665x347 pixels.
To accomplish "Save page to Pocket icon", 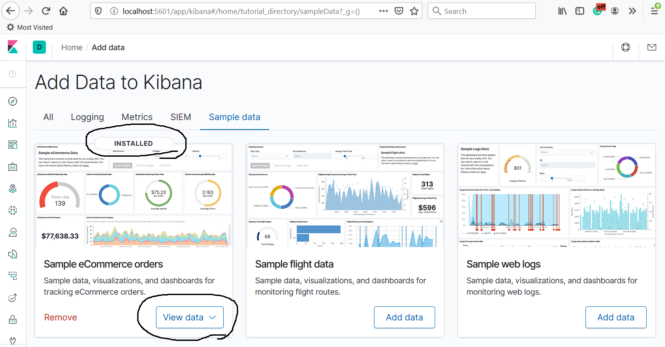I will (399, 11).
